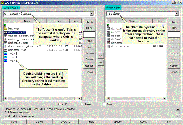Open the Options button in bottom bar
The width and height of the screenshot is (183, 125).
pyautogui.click(x=117, y=122)
